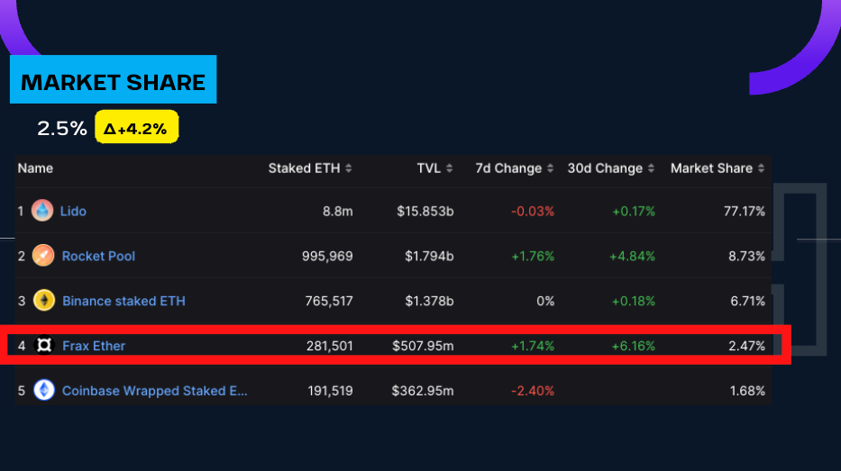Open the Rocket Pool link
This screenshot has height=471, width=841.
click(x=98, y=256)
